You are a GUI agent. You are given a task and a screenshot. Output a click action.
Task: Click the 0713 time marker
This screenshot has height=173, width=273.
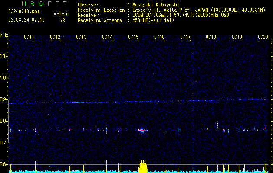tap(81, 37)
